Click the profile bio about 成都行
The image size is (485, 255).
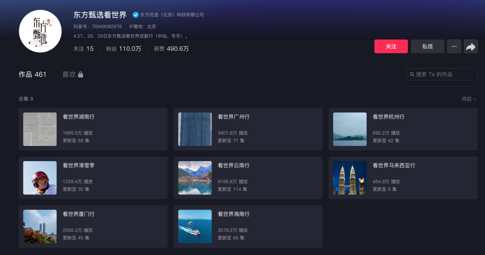pos(131,36)
